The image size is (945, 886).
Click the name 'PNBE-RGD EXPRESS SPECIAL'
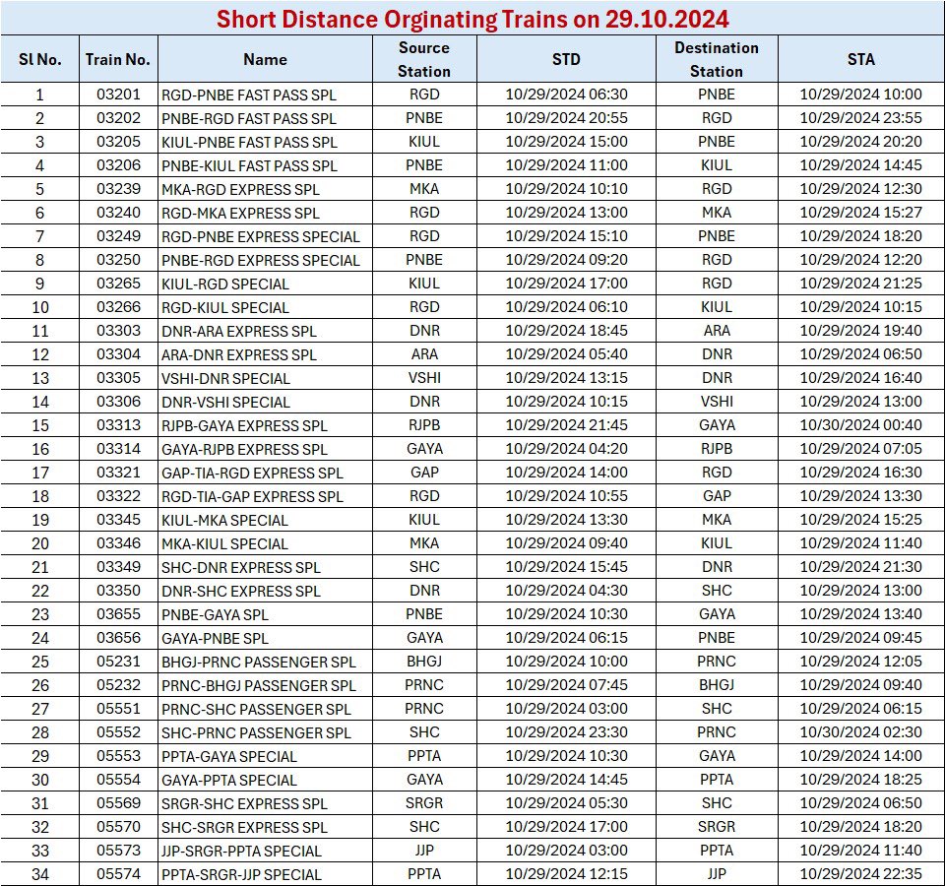260,260
